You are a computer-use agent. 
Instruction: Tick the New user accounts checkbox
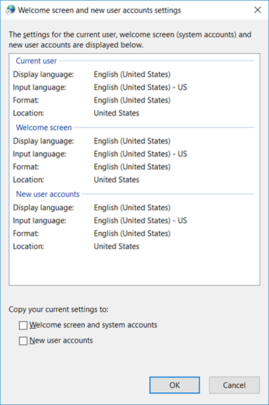point(23,341)
